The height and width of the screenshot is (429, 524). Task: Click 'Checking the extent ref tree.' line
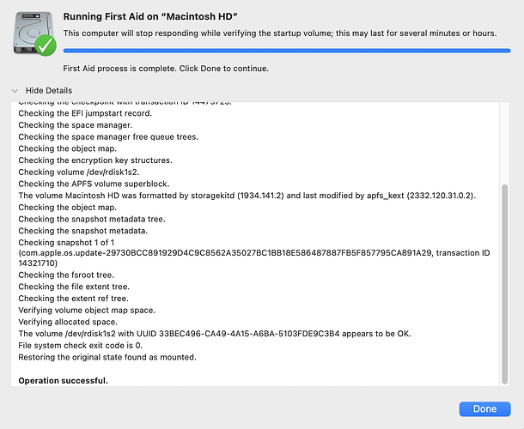[73, 298]
